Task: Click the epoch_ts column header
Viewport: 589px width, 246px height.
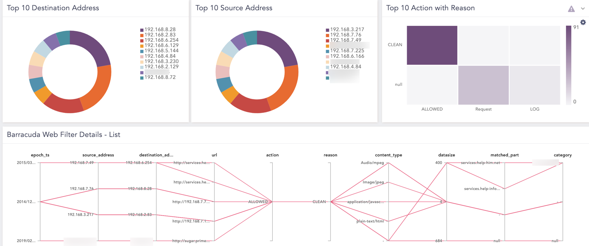Action: point(39,155)
